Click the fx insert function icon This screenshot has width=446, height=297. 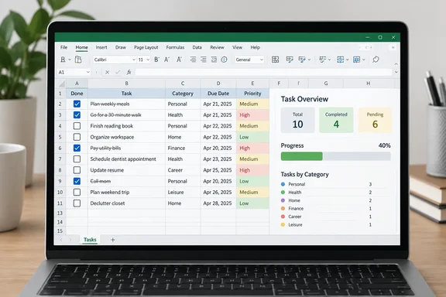click(129, 72)
